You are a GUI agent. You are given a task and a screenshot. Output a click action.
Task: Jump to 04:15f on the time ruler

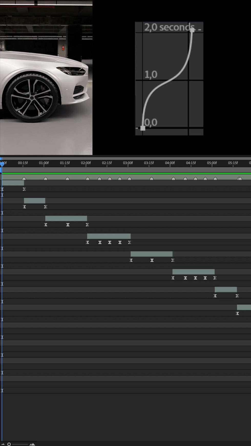click(x=191, y=163)
